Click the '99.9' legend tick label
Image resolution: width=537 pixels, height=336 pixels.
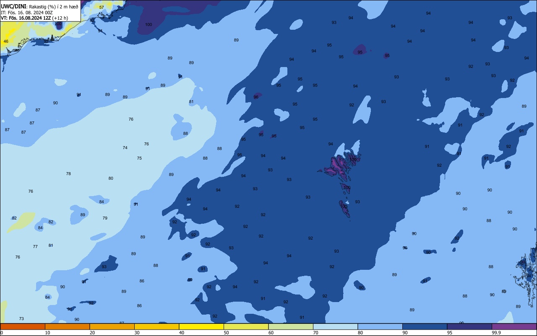pyautogui.click(x=496, y=333)
